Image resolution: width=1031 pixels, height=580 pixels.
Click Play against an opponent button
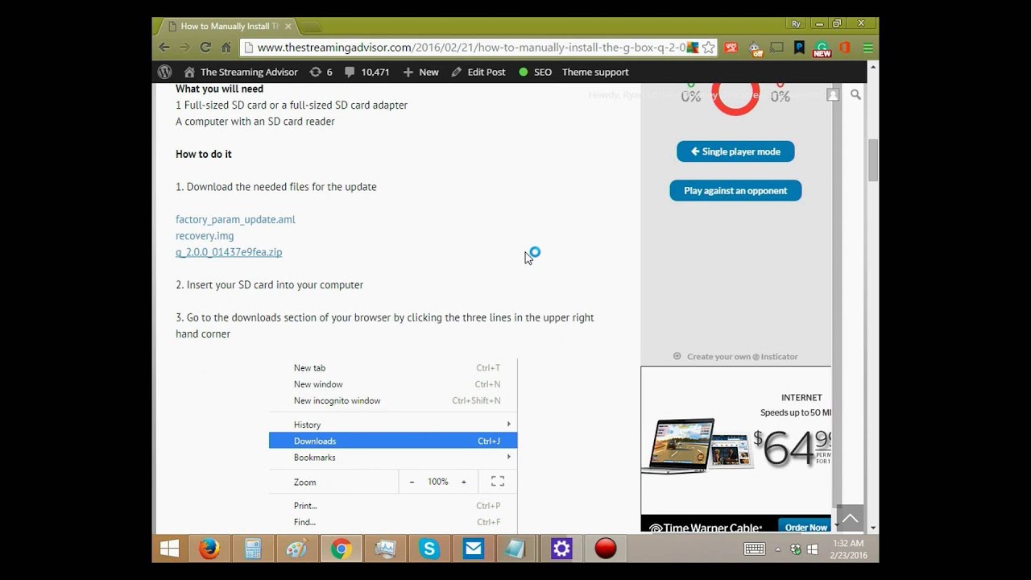pyautogui.click(x=735, y=190)
